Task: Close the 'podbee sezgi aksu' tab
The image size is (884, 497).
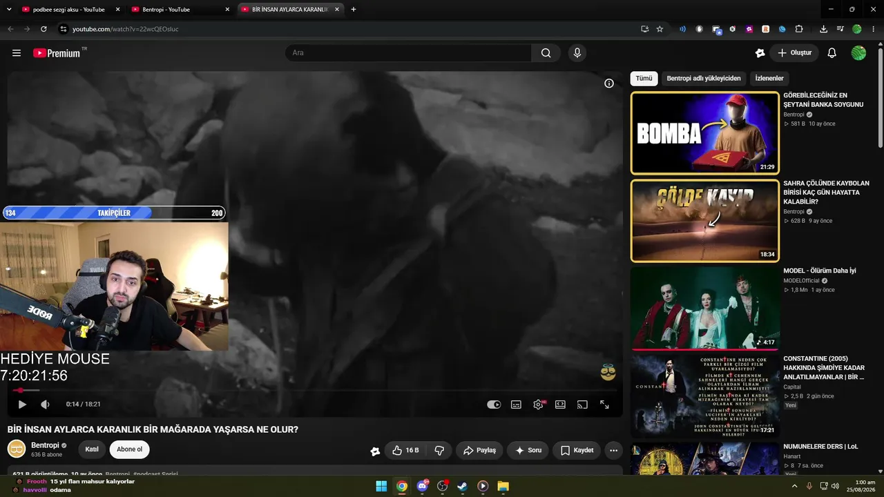Action: 117,10
